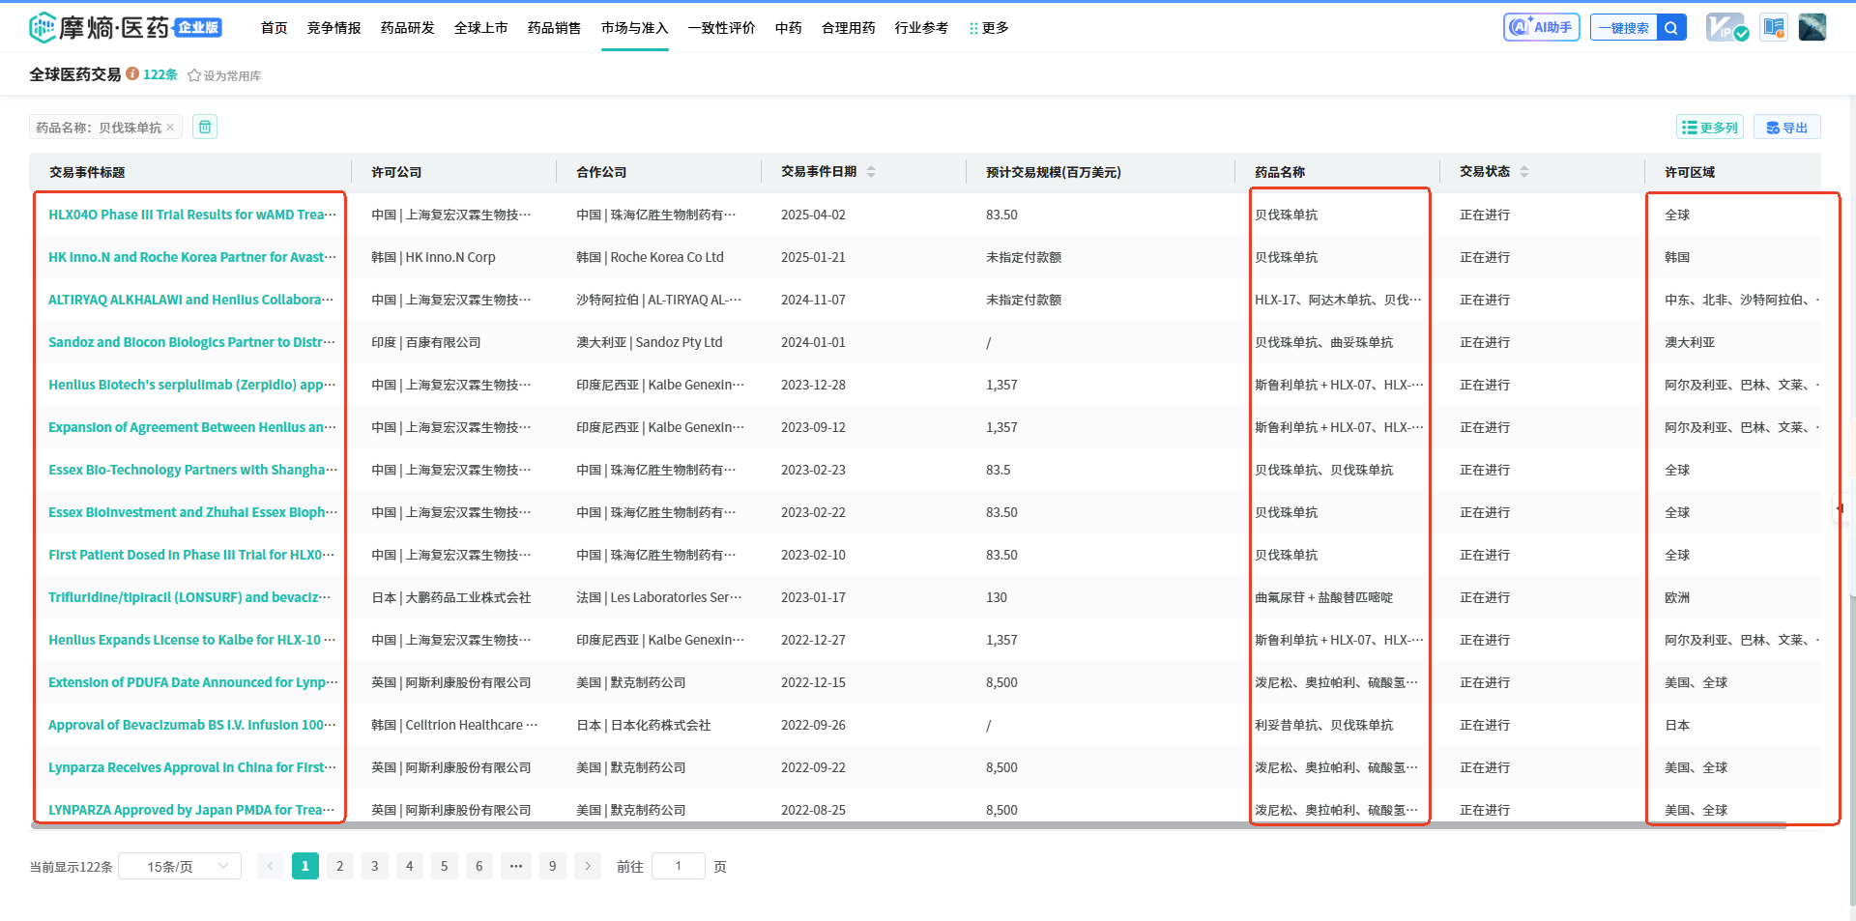Open the 药品研发 menu

click(x=408, y=28)
